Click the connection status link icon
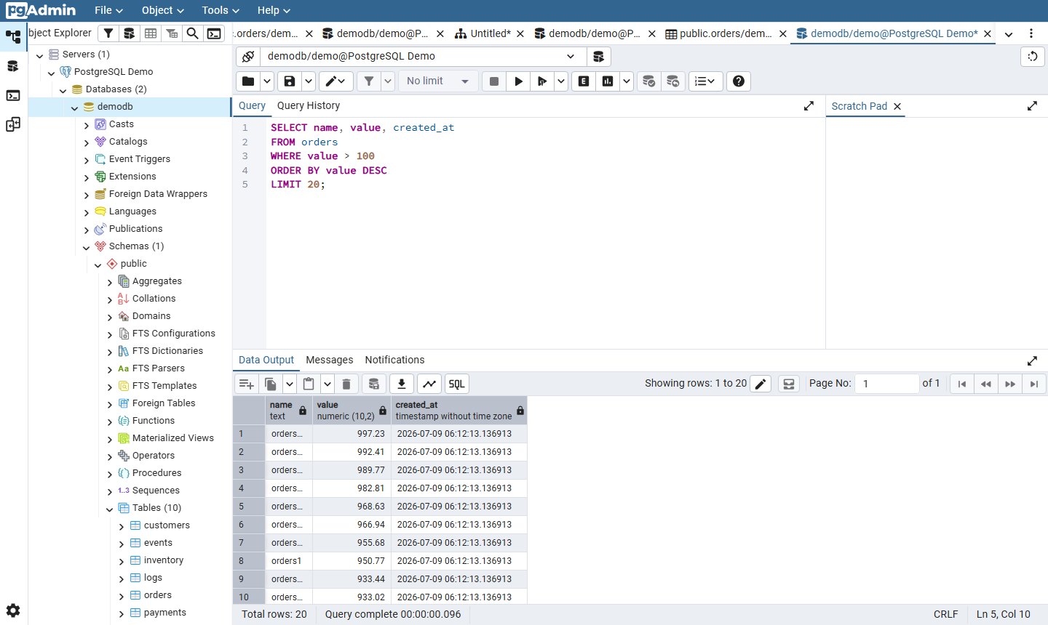 click(248, 56)
